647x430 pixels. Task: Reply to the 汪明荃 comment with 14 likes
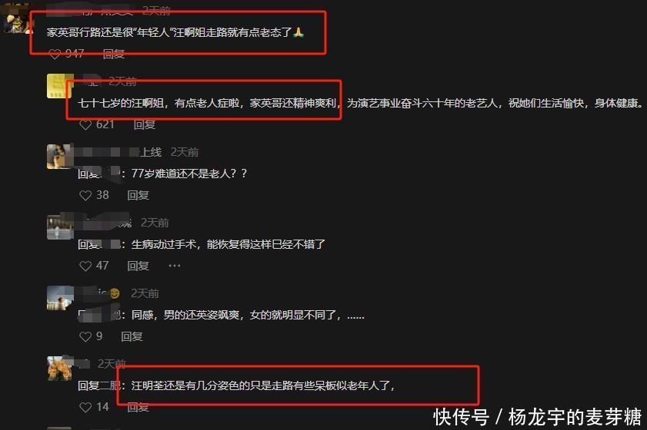point(138,407)
